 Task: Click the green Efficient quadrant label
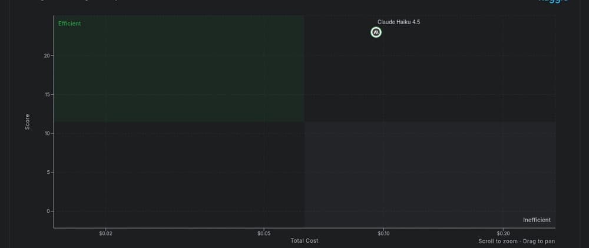point(70,24)
